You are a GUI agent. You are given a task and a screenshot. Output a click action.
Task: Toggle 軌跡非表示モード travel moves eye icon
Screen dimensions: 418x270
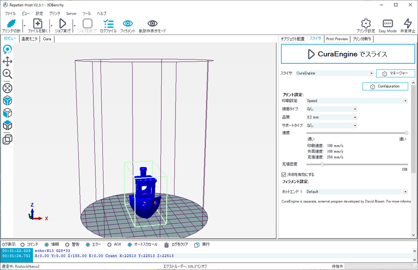coord(153,23)
